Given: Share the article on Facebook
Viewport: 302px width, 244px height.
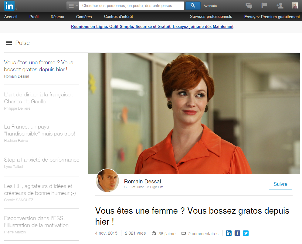Looking at the screenshot, I should [237, 233].
